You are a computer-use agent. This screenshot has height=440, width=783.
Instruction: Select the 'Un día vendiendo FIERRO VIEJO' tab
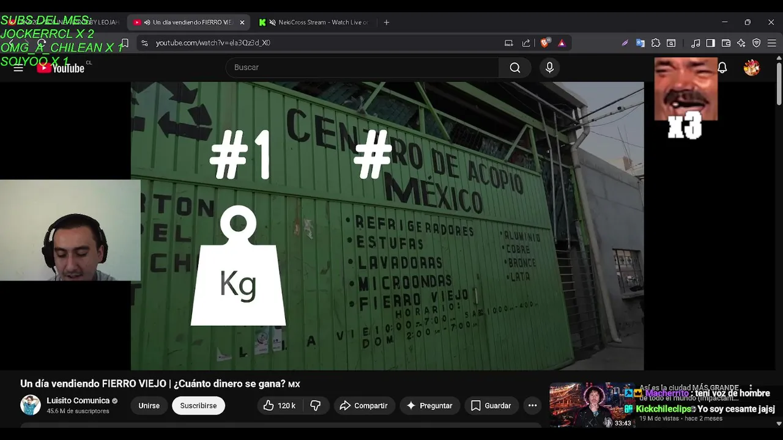click(188, 22)
